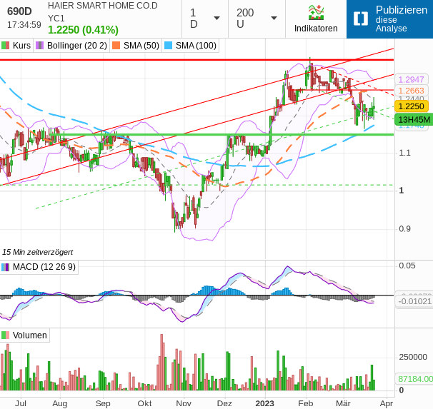Screen dimensions: 433x409
Task: Click the YC1 exchange code
Action: click(56, 19)
